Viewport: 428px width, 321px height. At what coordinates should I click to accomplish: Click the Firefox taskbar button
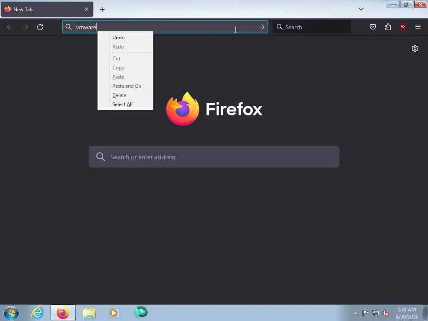pos(63,313)
